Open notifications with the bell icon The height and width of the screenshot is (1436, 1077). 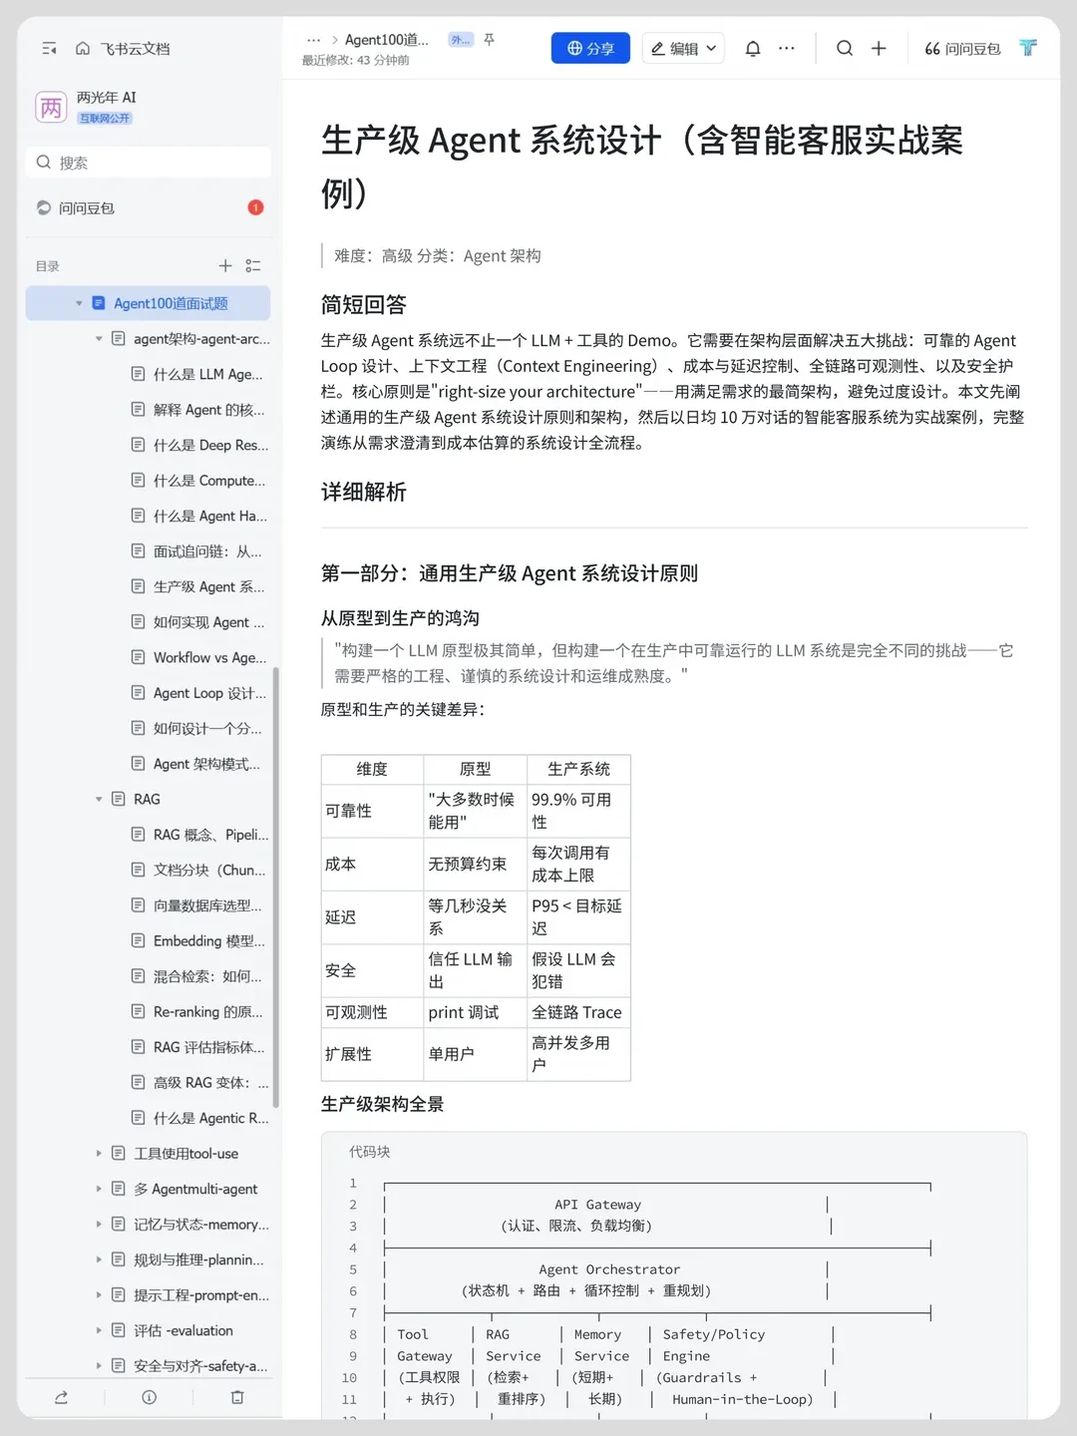tap(753, 48)
